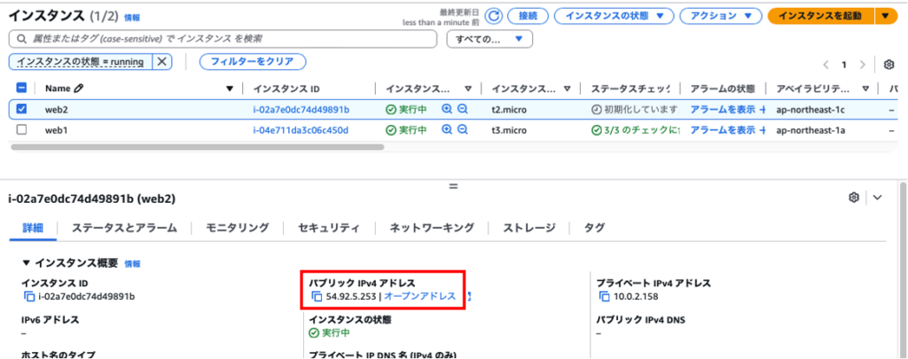
Task: Sort by instance type column arrow
Action: 567,89
